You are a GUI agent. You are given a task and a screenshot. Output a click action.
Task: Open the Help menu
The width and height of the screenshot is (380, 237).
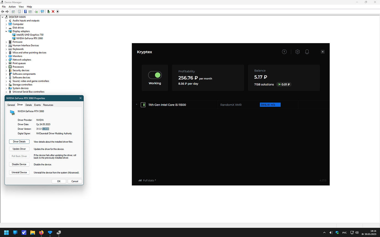tap(29, 7)
